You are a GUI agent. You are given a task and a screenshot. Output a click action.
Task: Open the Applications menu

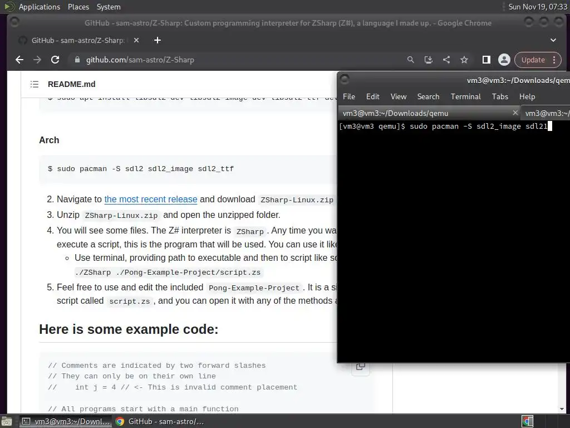40,7
